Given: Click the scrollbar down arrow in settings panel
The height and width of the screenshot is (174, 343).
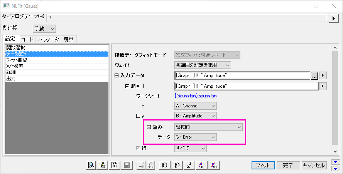Looking at the screenshot, I should [x=335, y=151].
